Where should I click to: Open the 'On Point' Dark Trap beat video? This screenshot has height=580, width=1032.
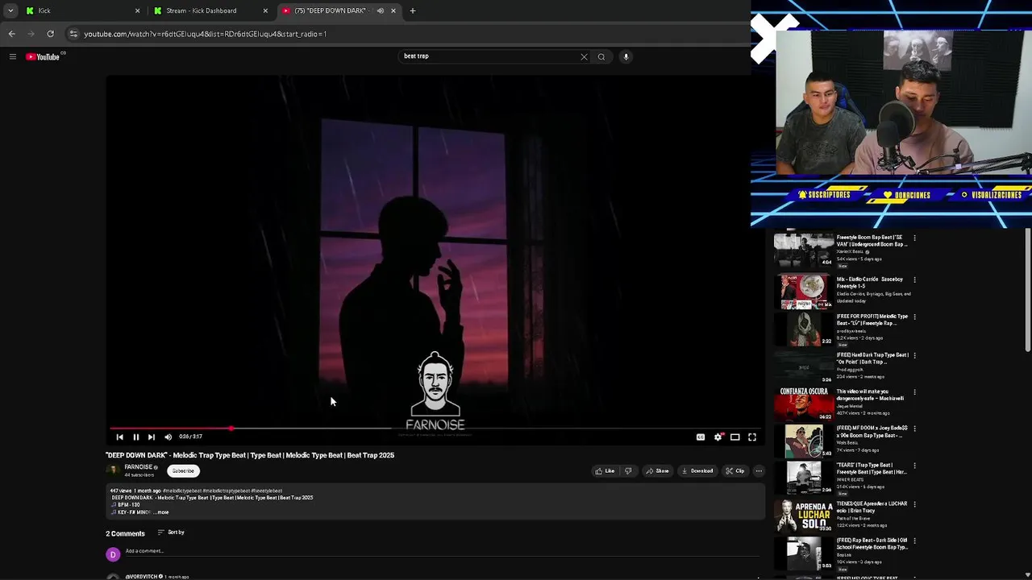tap(804, 367)
